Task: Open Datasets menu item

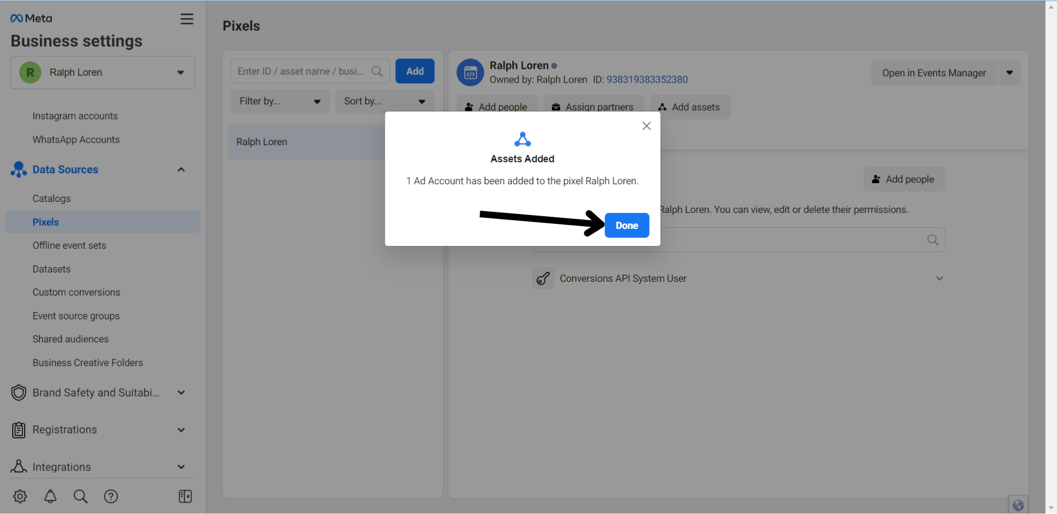Action: tap(51, 269)
